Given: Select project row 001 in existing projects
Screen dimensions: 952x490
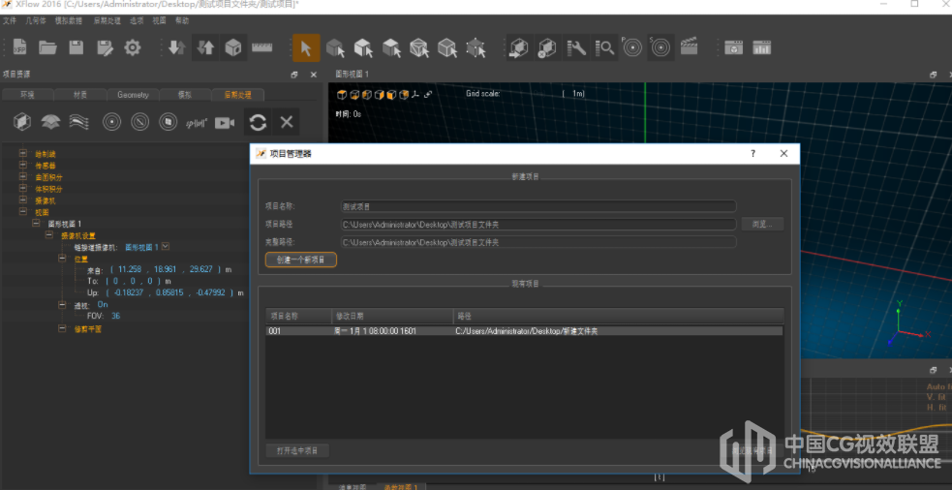Looking at the screenshot, I should coord(524,331).
